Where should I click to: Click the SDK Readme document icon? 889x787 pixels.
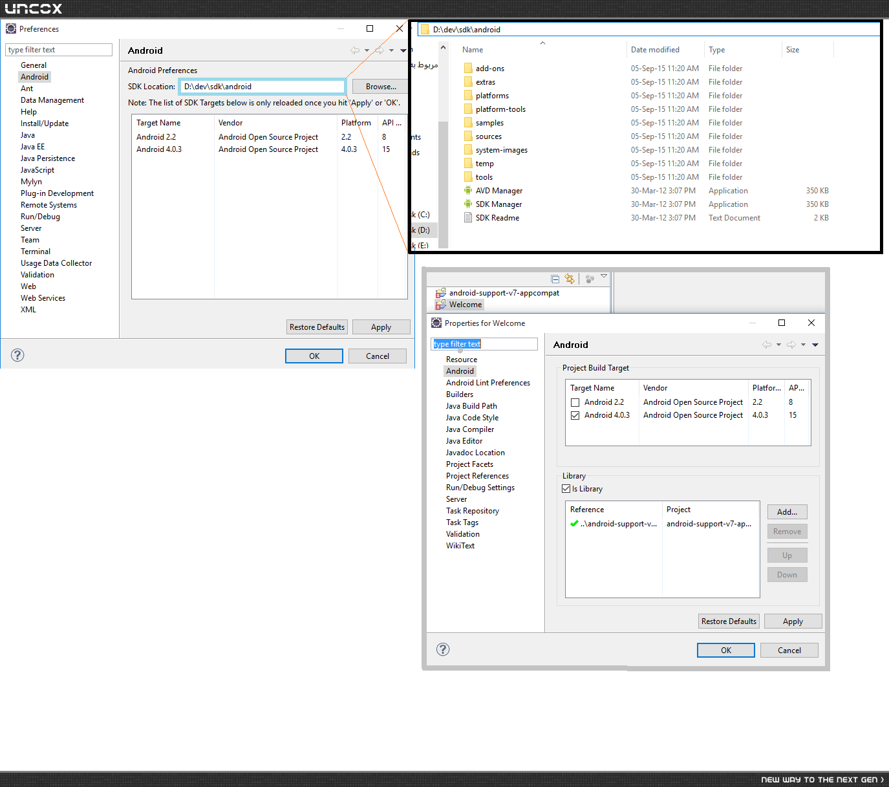(468, 217)
